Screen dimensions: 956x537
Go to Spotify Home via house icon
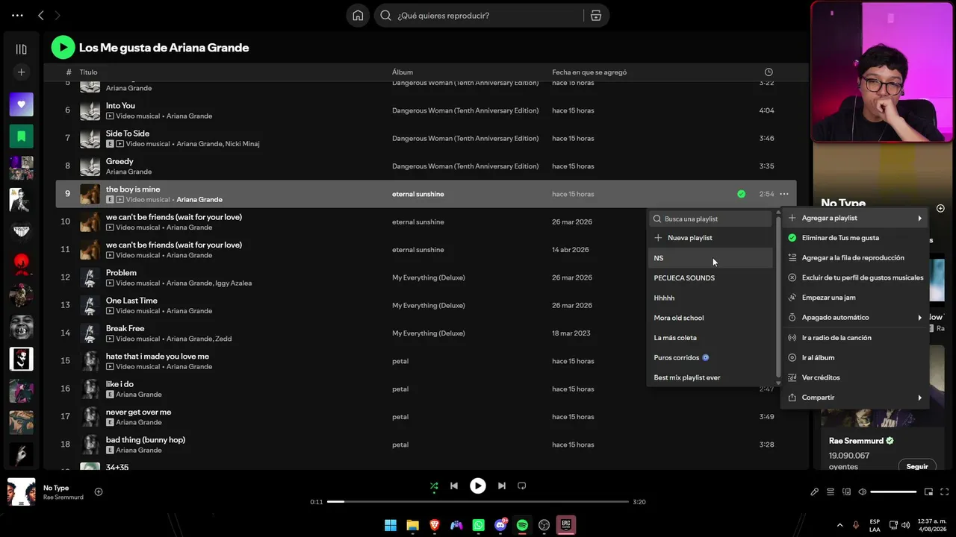358,16
